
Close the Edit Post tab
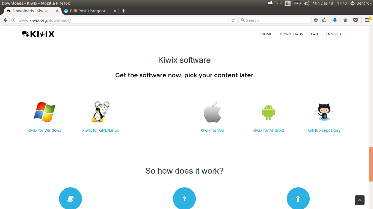coord(115,11)
